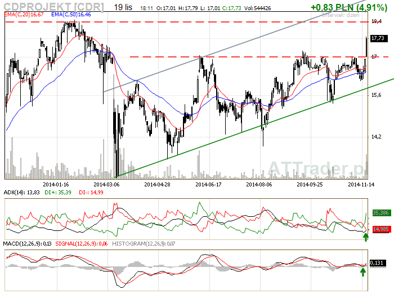Select the EMA(C,50)16,46 legend label
Screen dimensions: 394x294
pos(71,15)
